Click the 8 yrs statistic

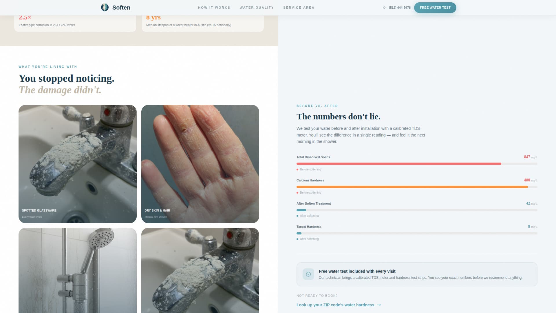coord(153,17)
